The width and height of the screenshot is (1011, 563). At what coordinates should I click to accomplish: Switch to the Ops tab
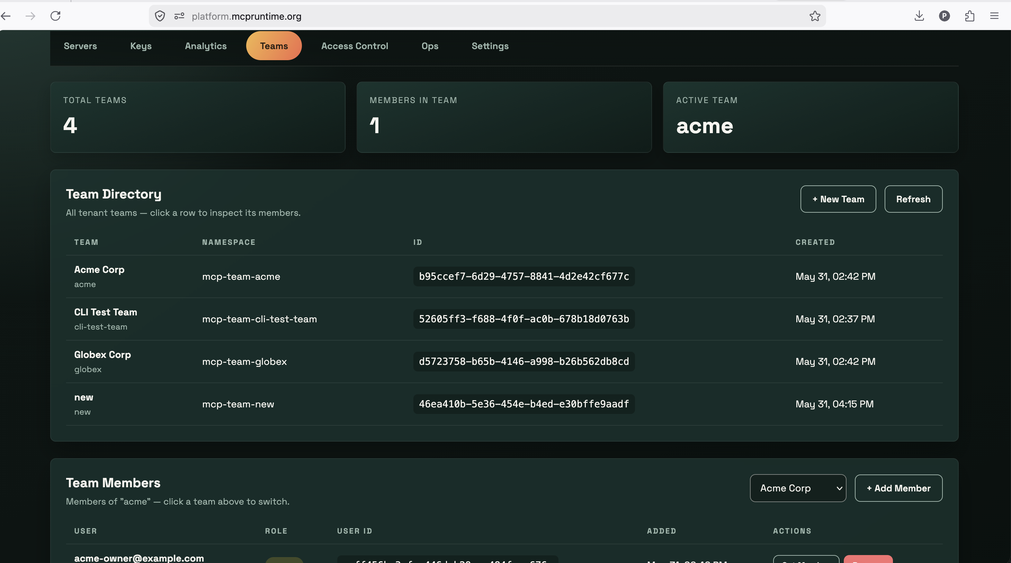(x=430, y=46)
